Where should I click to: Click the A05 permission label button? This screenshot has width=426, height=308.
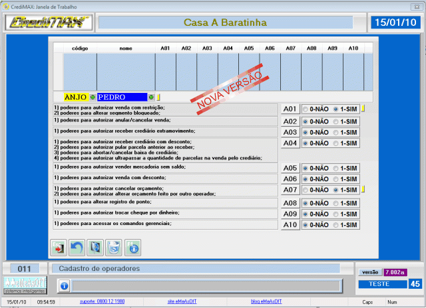290,168
